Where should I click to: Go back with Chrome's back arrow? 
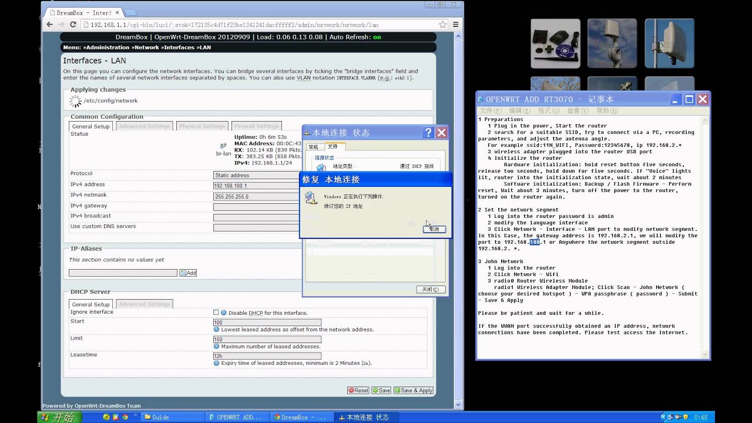(x=49, y=25)
